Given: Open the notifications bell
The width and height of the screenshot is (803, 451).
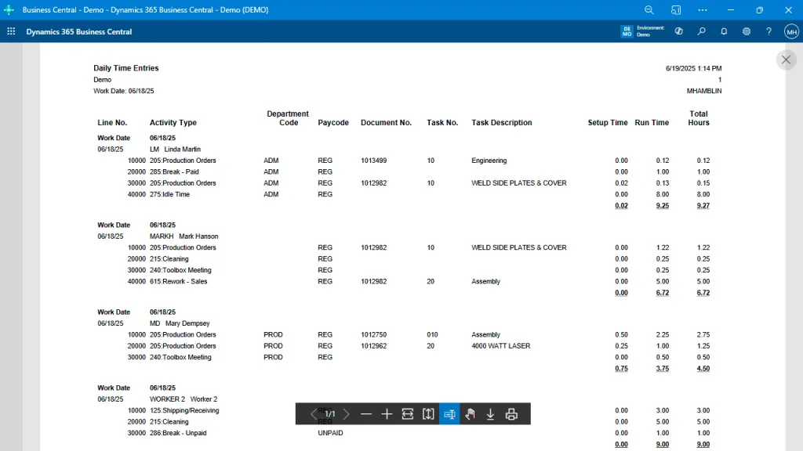Looking at the screenshot, I should coord(723,31).
